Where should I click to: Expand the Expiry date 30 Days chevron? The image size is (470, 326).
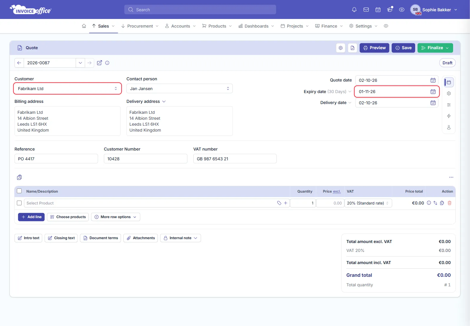click(350, 92)
